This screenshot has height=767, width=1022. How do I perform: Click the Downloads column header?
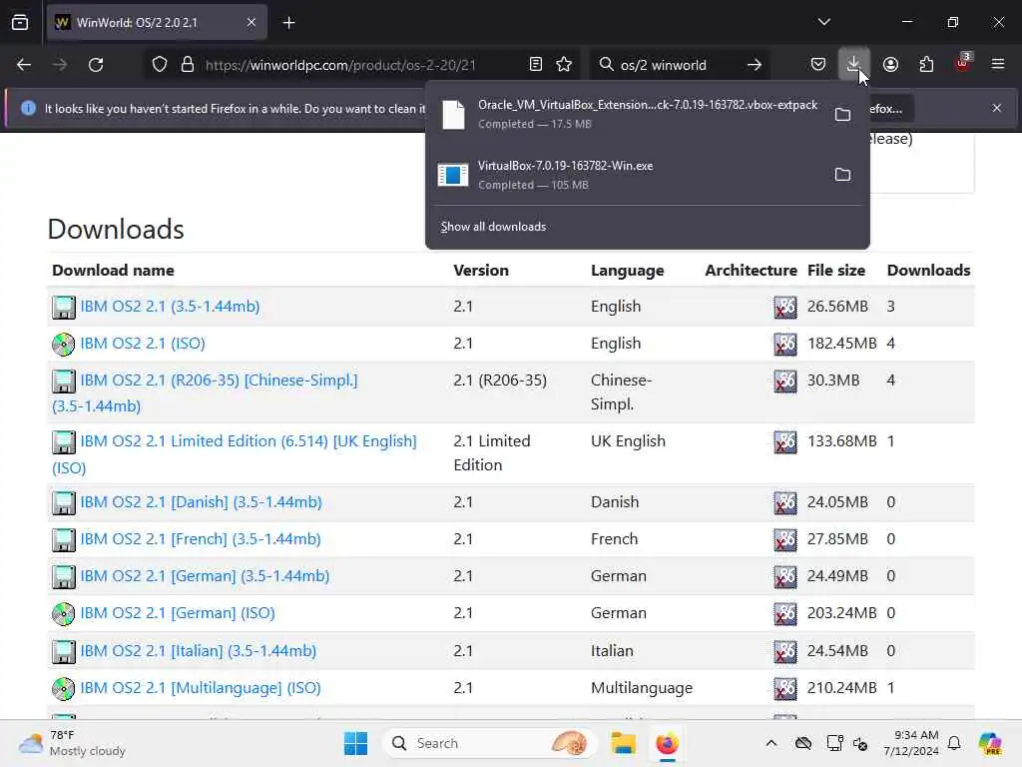[x=928, y=270]
